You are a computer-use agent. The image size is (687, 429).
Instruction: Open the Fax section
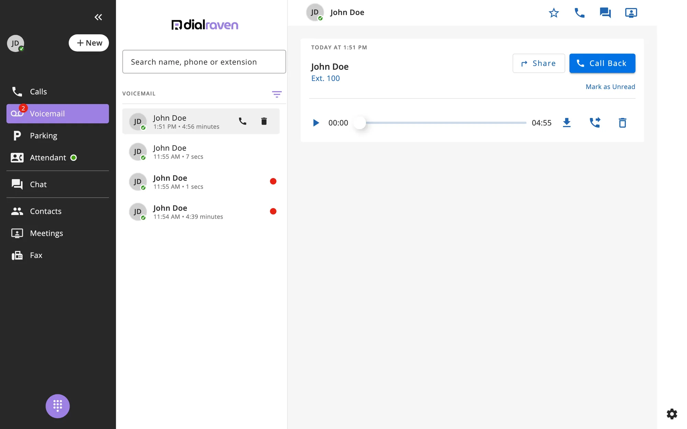58,255
